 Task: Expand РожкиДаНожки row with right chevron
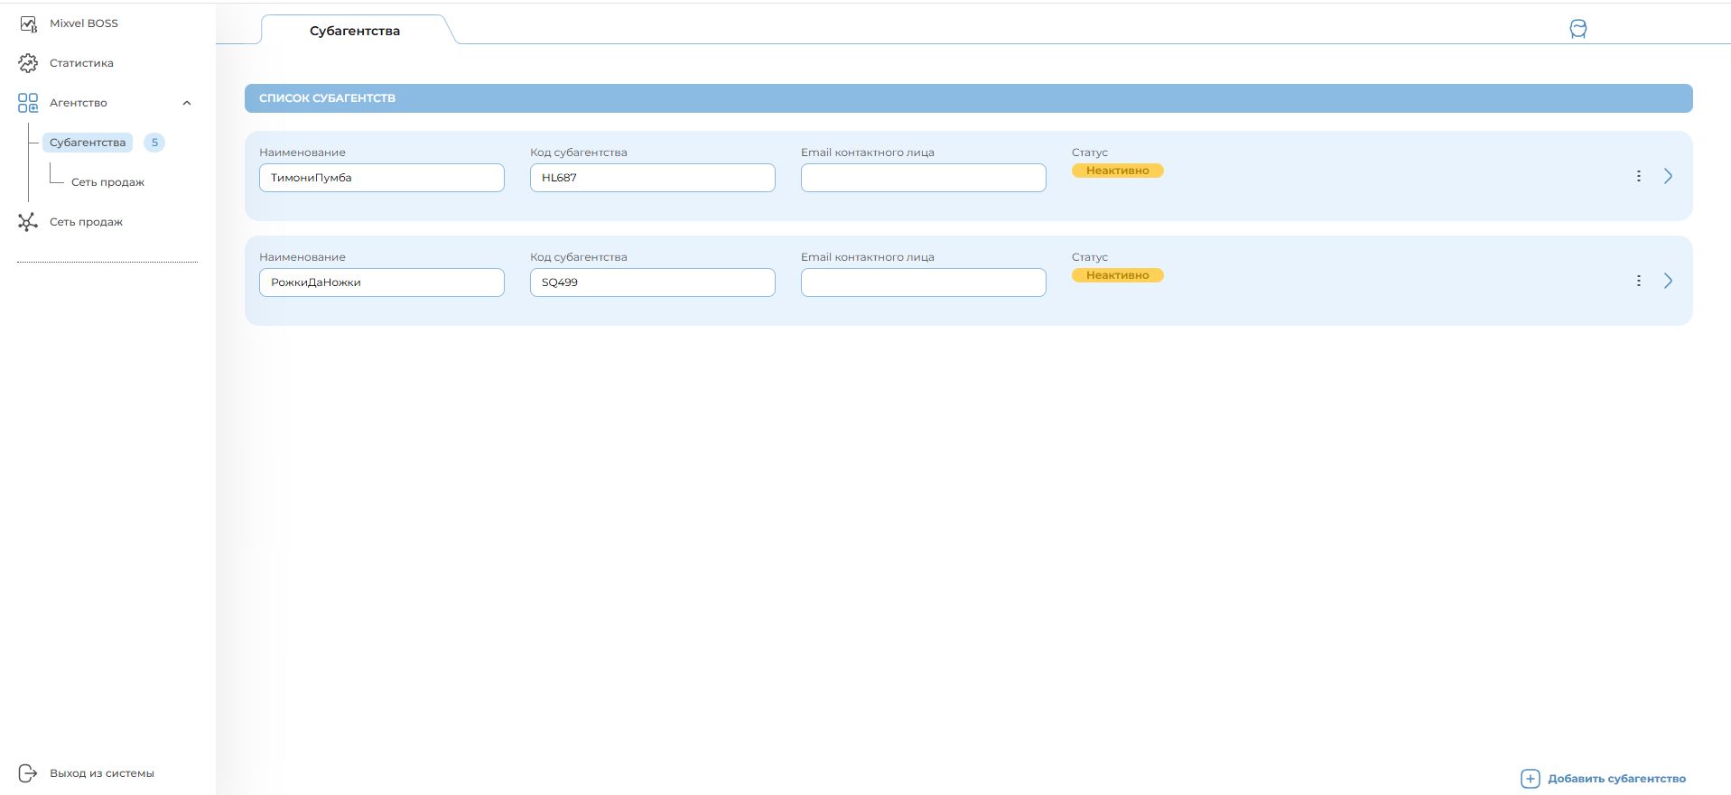[1668, 281]
